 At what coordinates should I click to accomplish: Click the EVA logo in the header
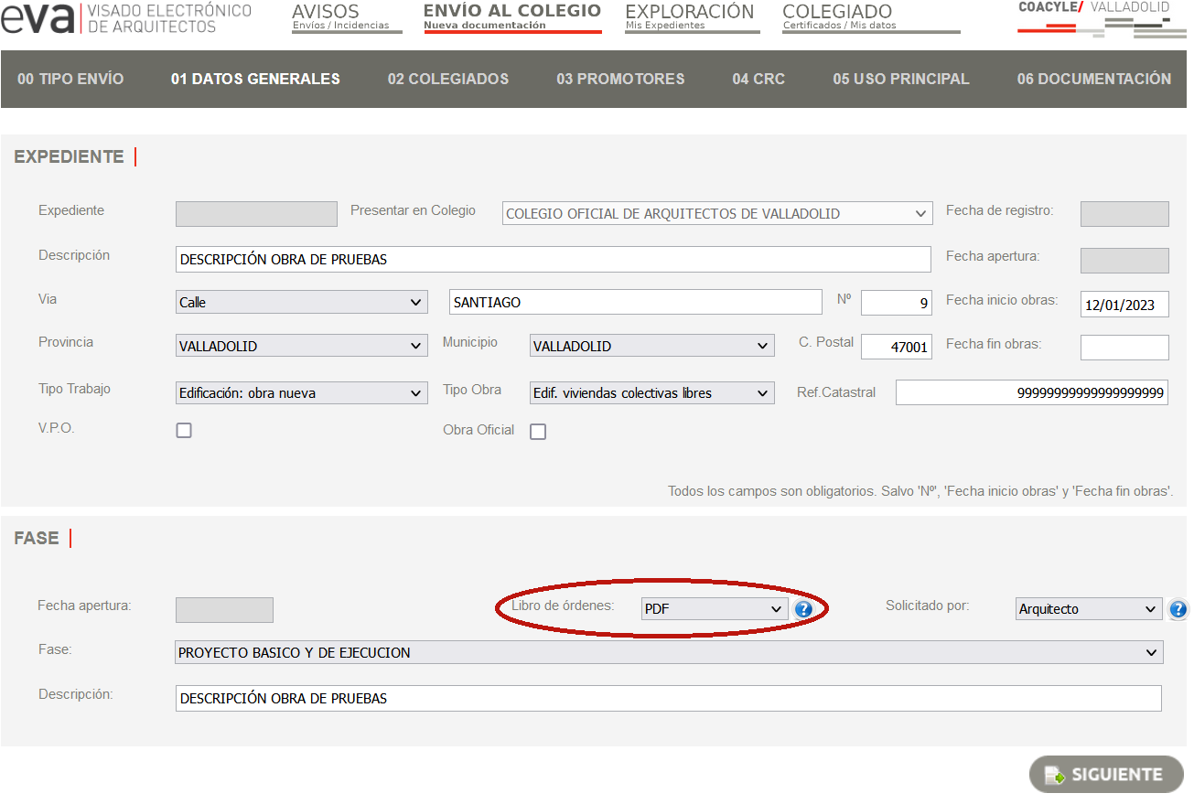(38, 18)
